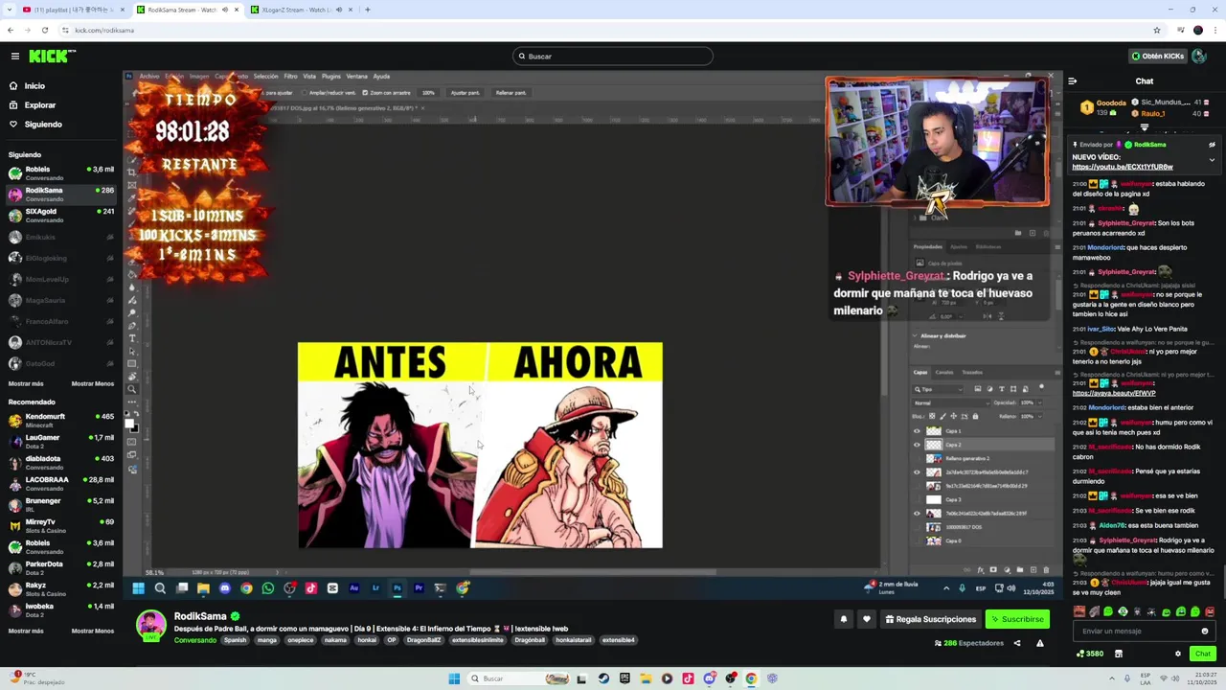Click Regala Suscripciones button
This screenshot has width=1226, height=690.
[x=929, y=619]
